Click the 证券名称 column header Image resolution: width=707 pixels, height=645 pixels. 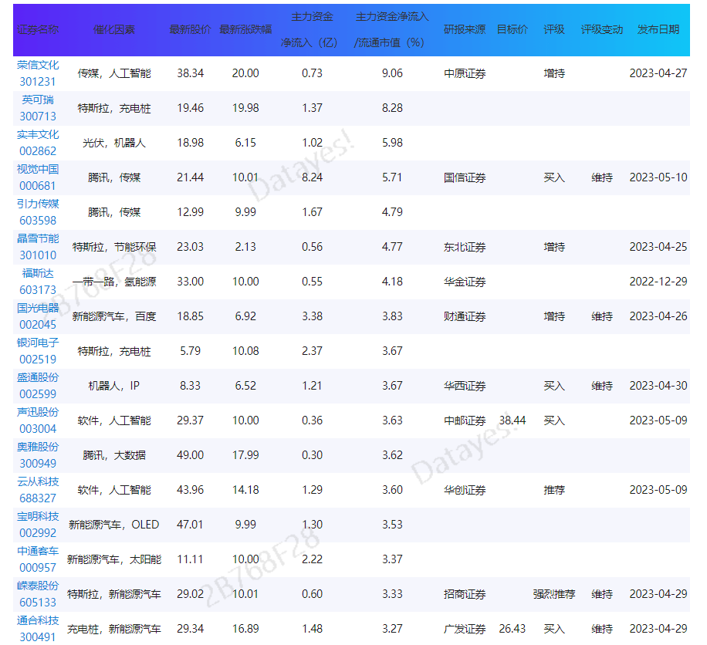tap(38, 29)
